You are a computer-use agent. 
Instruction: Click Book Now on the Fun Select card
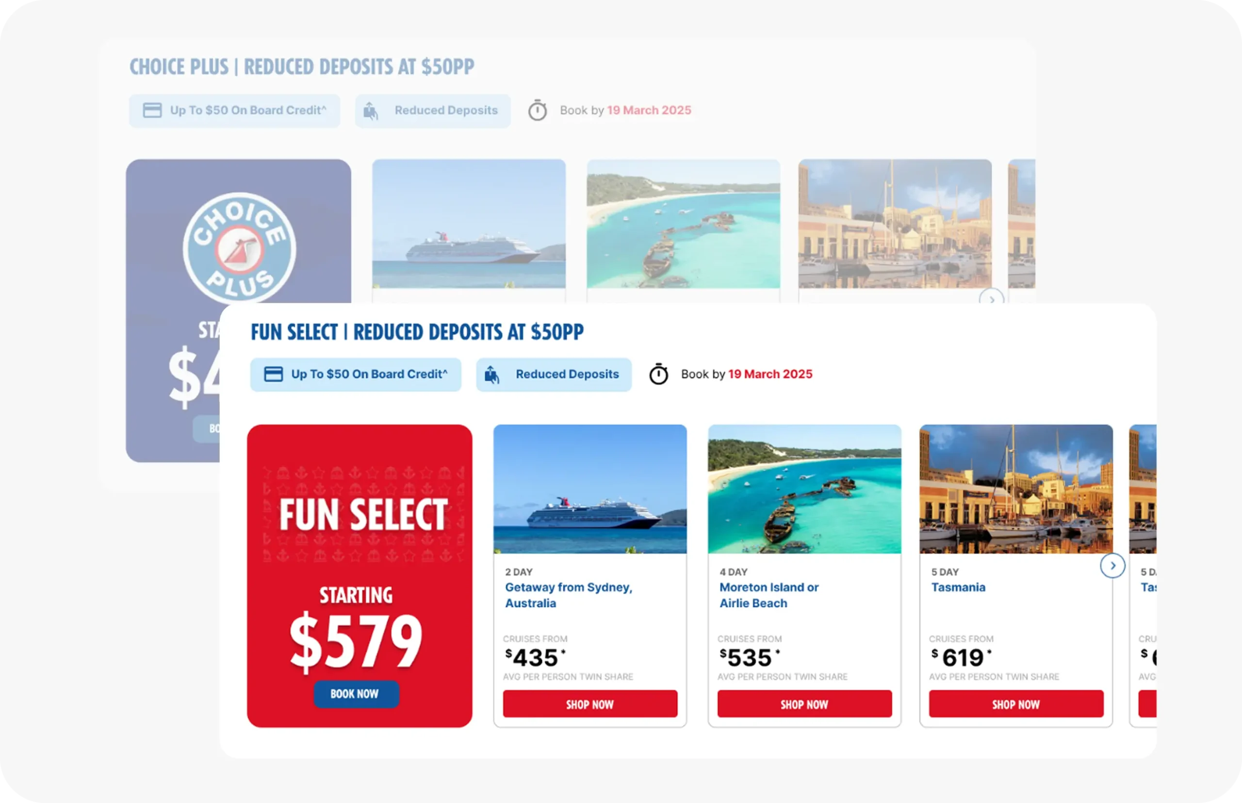tap(356, 694)
